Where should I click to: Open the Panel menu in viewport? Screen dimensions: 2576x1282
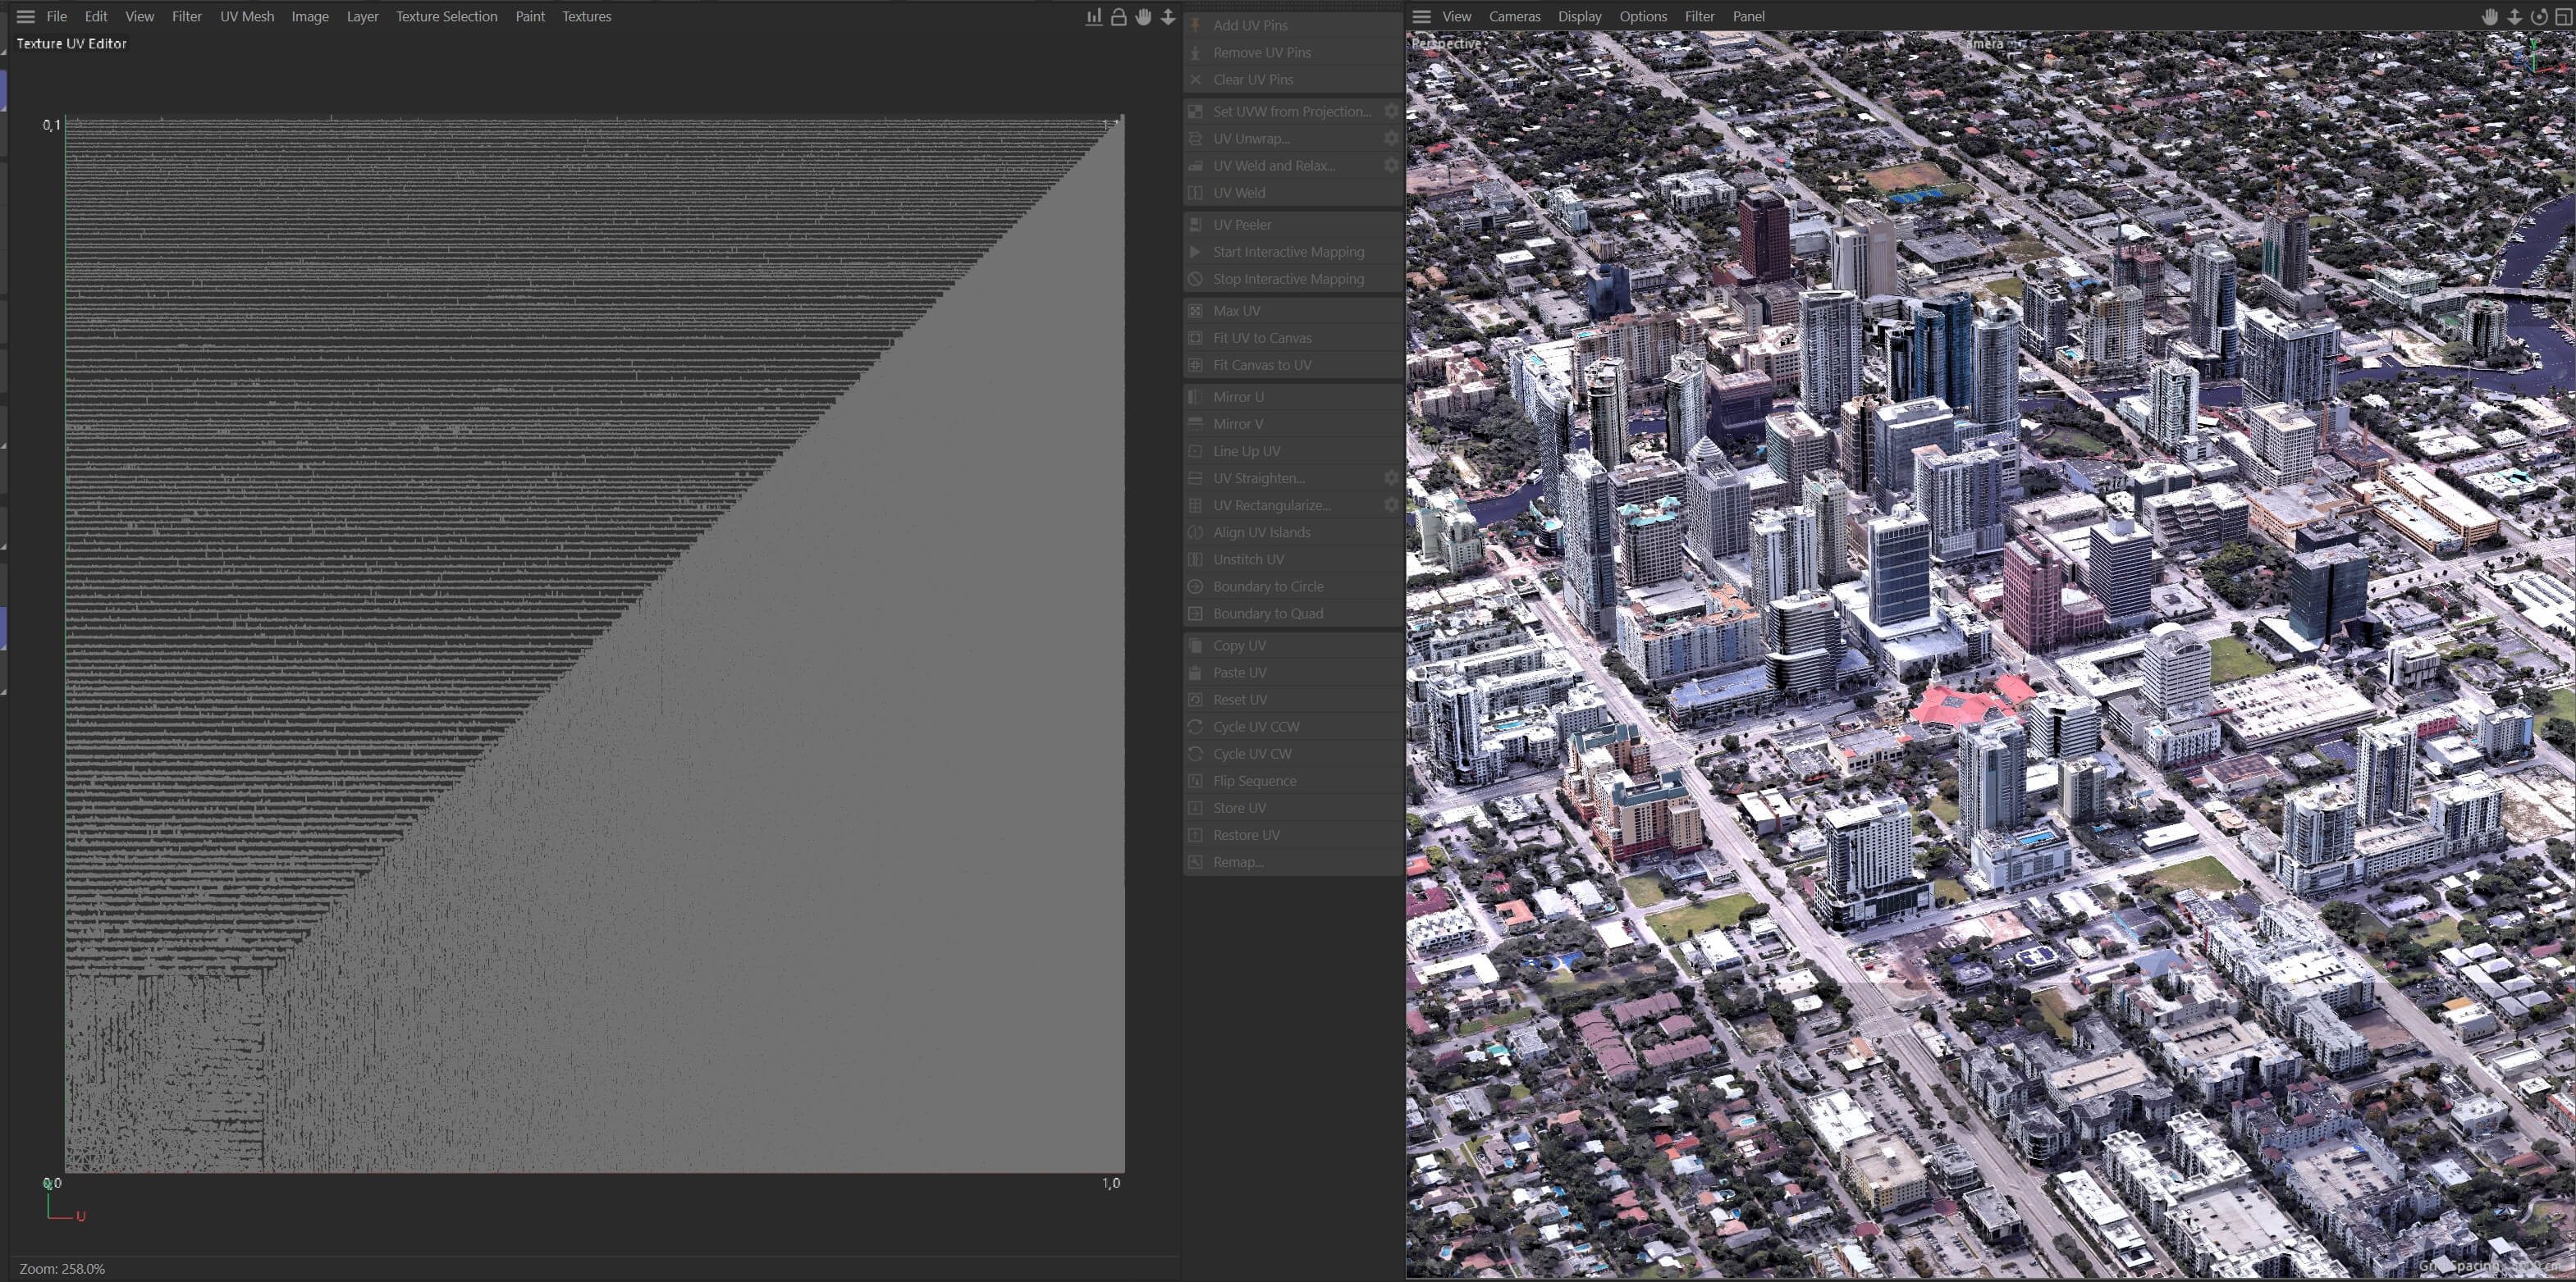coord(1748,16)
